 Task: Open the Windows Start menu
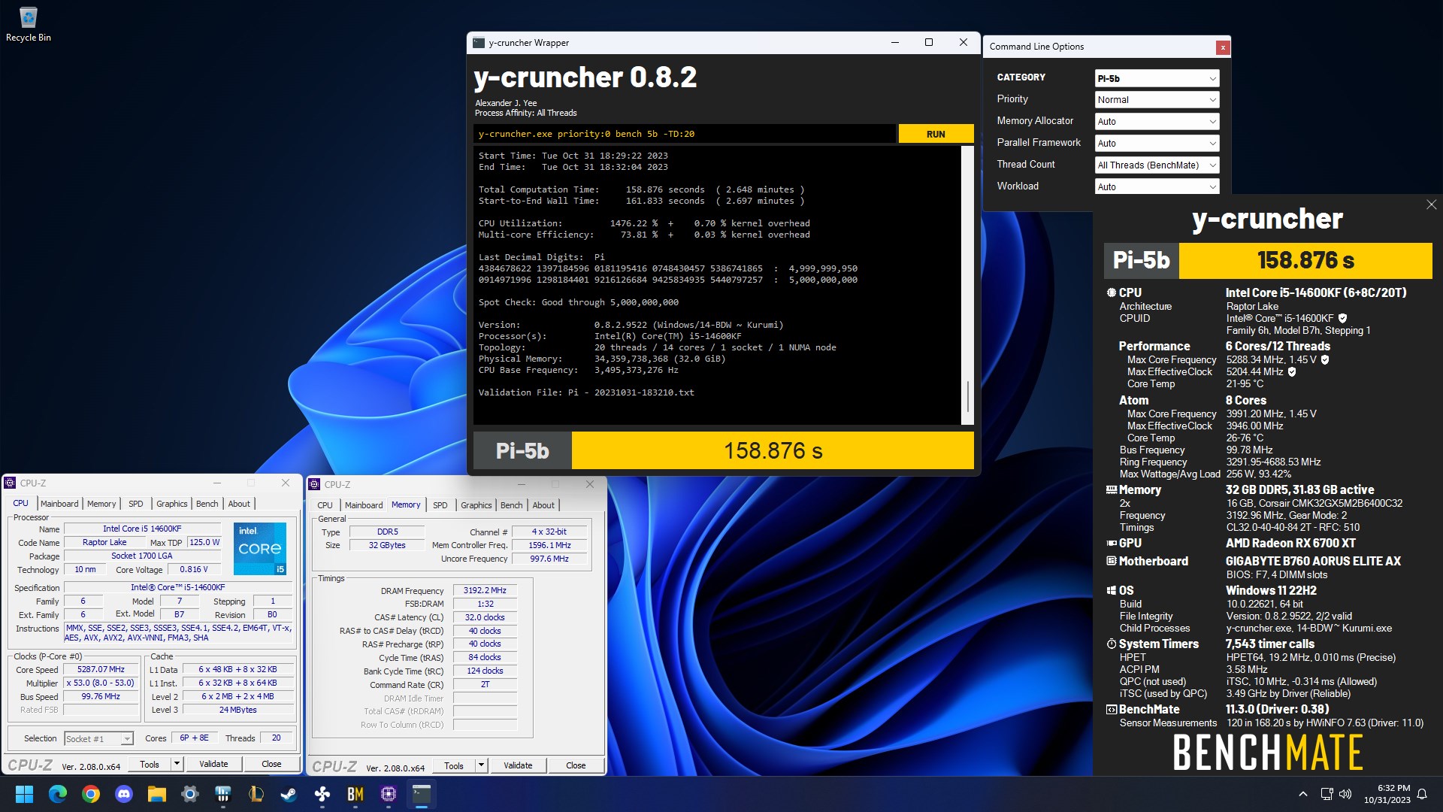point(24,794)
